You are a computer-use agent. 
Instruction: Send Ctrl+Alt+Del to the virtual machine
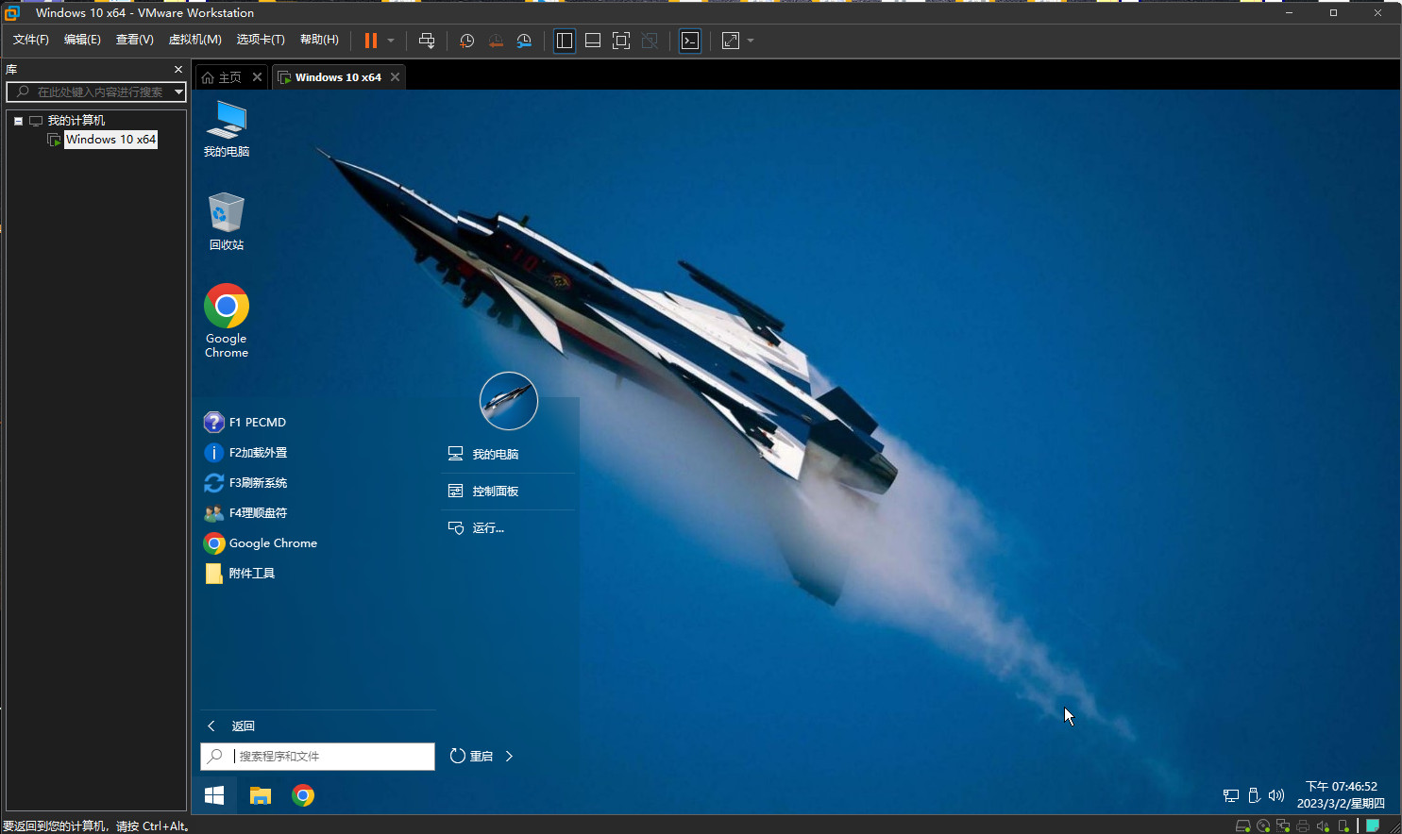click(427, 41)
